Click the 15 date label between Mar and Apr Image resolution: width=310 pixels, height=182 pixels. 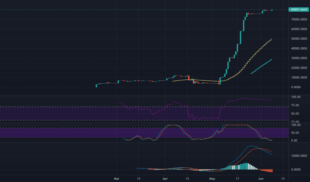139,179
